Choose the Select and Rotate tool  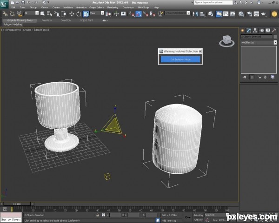(x=79, y=13)
